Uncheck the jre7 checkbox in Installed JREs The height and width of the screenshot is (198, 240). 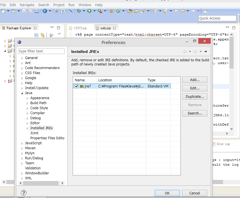pyautogui.click(x=76, y=86)
